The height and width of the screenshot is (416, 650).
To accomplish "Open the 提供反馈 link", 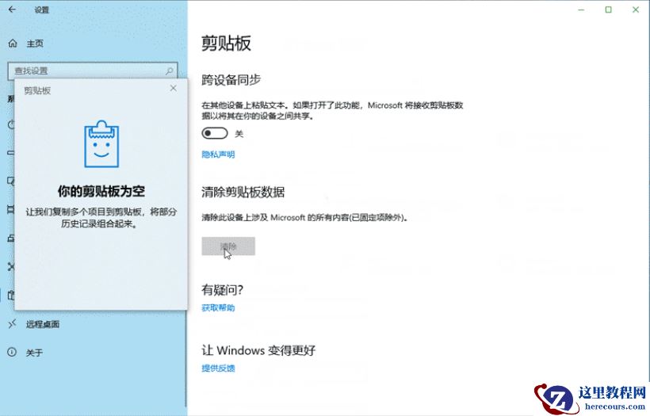I will tap(218, 368).
